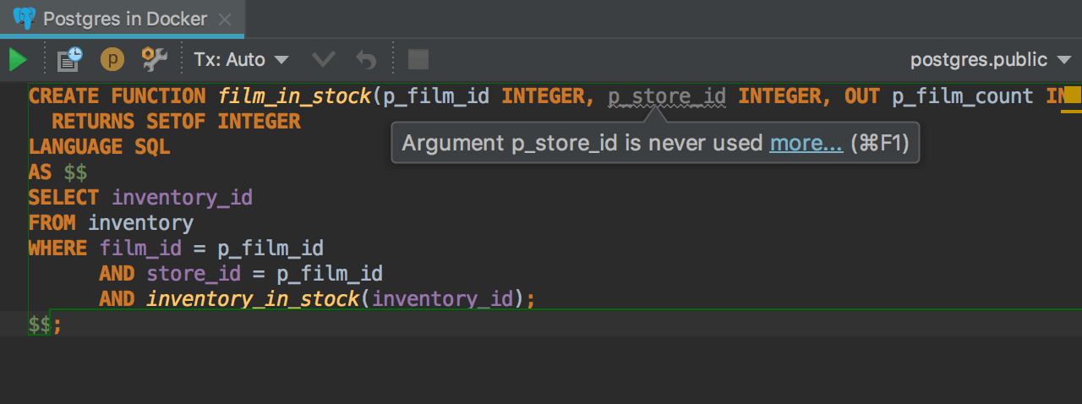Screen dimensions: 1082x404
Task: Click the PostgreSQL elephant icon in the tab
Action: (25, 19)
